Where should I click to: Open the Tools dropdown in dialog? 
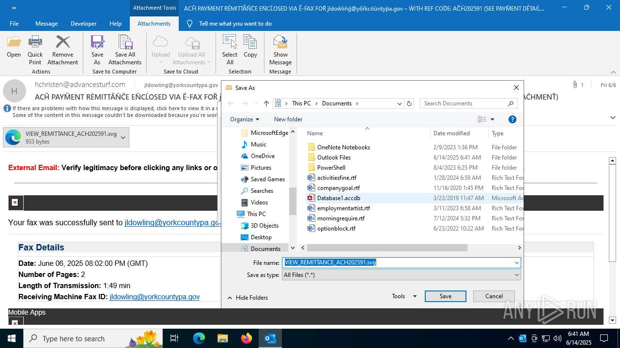[404, 296]
